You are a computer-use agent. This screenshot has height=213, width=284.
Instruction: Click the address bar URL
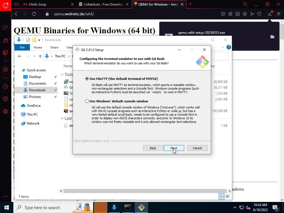click(x=74, y=14)
